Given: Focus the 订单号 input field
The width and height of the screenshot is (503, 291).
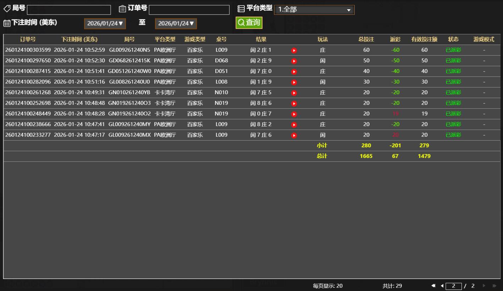Looking at the screenshot, I should coord(189,10).
